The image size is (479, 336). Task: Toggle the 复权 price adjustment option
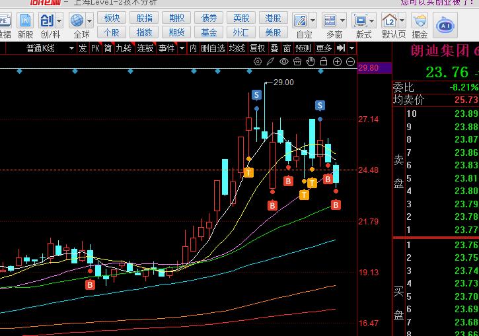(258, 48)
